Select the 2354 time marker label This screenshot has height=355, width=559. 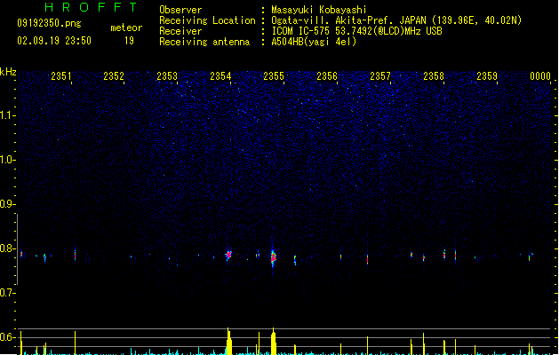(220, 76)
